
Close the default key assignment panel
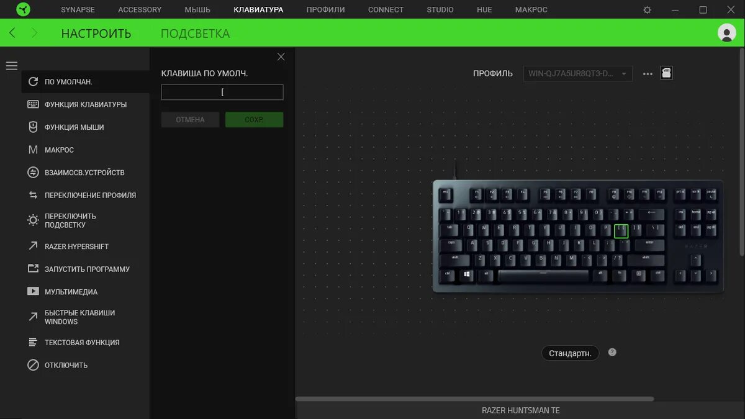pyautogui.click(x=281, y=56)
